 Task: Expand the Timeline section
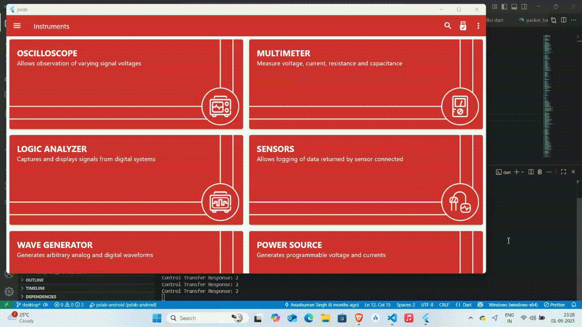(35, 288)
